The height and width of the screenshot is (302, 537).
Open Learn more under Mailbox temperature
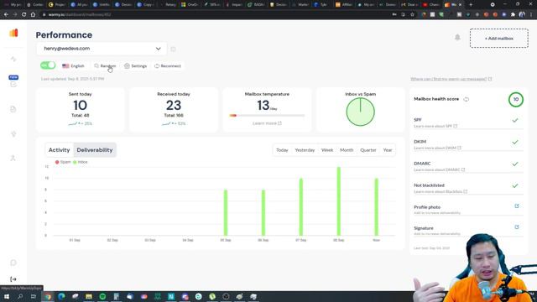point(267,123)
